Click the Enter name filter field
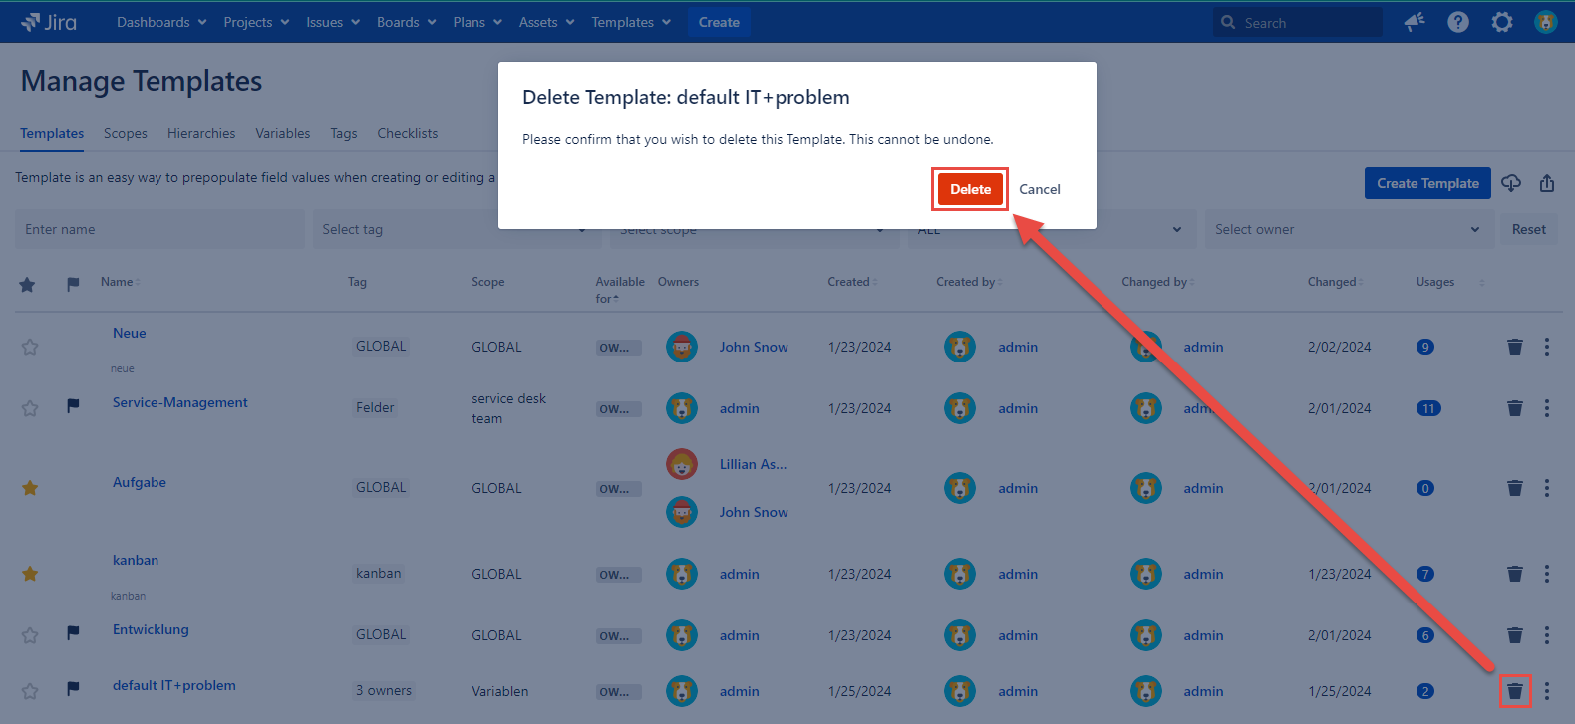Image resolution: width=1575 pixels, height=724 pixels. click(x=159, y=229)
